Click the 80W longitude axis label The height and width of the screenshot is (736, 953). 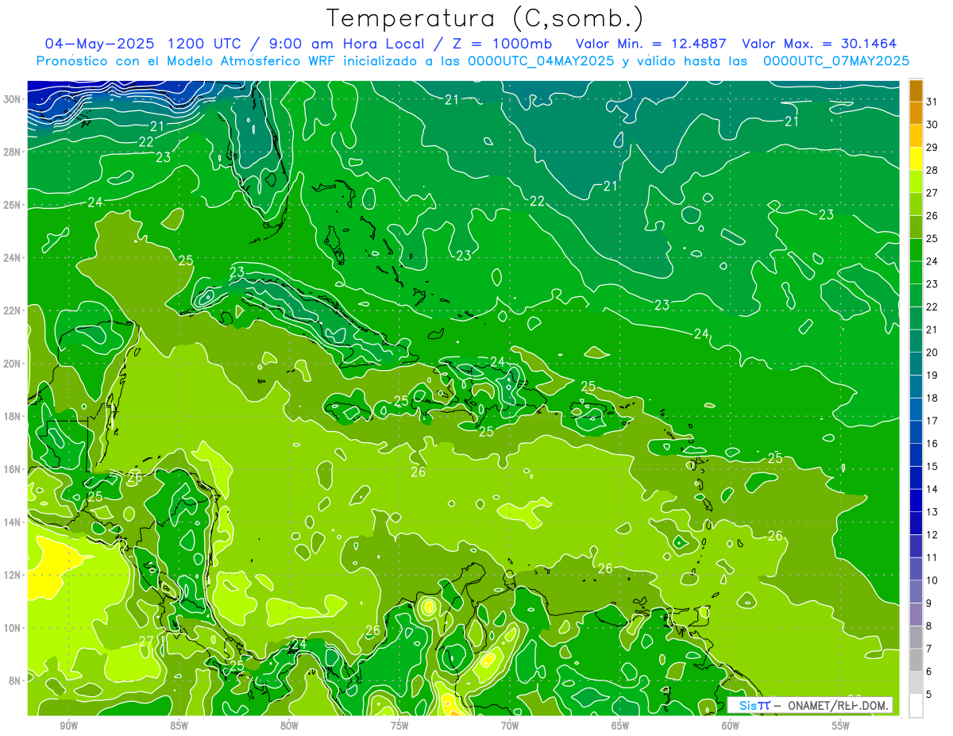click(289, 725)
